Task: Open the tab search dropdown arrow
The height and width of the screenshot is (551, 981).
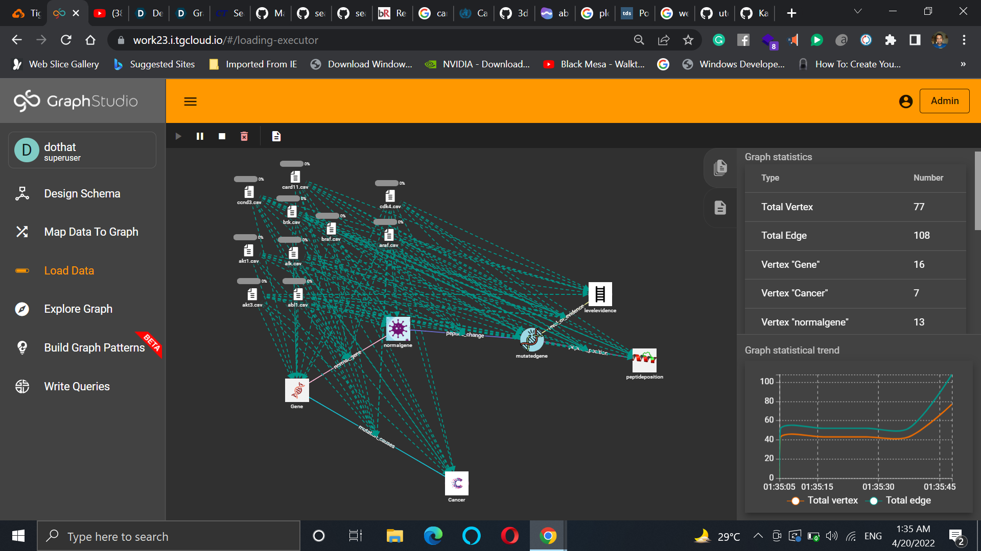Action: [x=858, y=12]
